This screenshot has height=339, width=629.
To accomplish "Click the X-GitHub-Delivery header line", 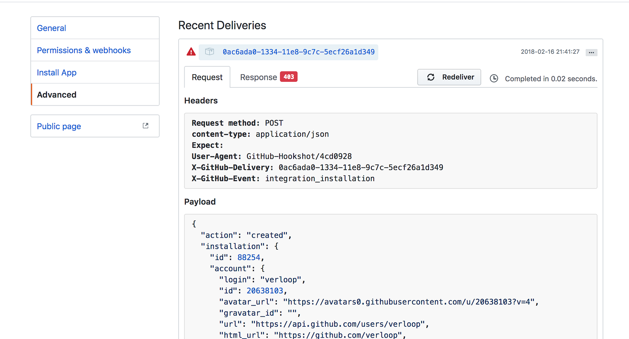I will [317, 167].
